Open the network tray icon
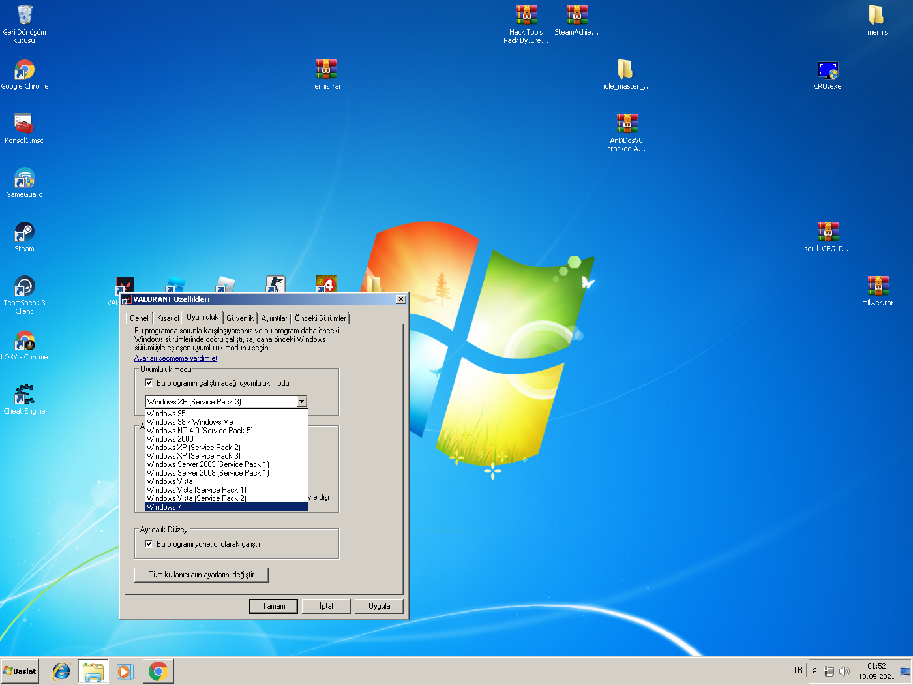Image resolution: width=913 pixels, height=685 pixels. point(829,671)
